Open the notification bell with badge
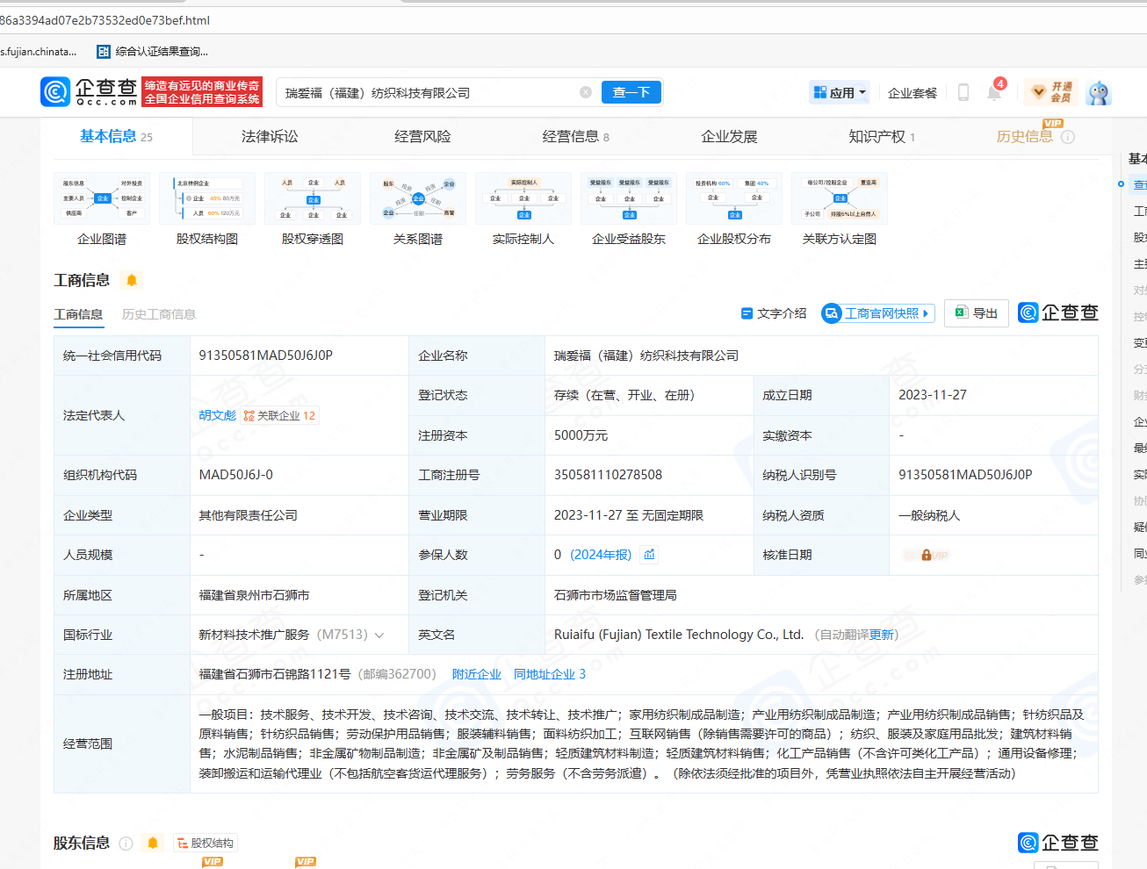This screenshot has height=869, width=1147. click(994, 92)
